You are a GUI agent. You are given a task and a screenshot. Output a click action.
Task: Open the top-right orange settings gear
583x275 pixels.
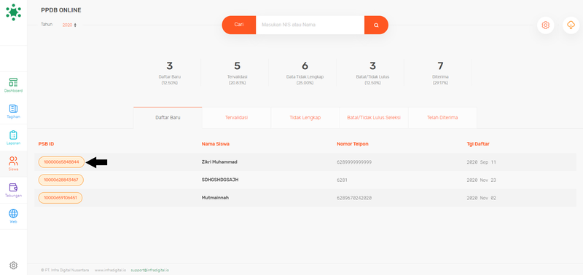pos(545,25)
